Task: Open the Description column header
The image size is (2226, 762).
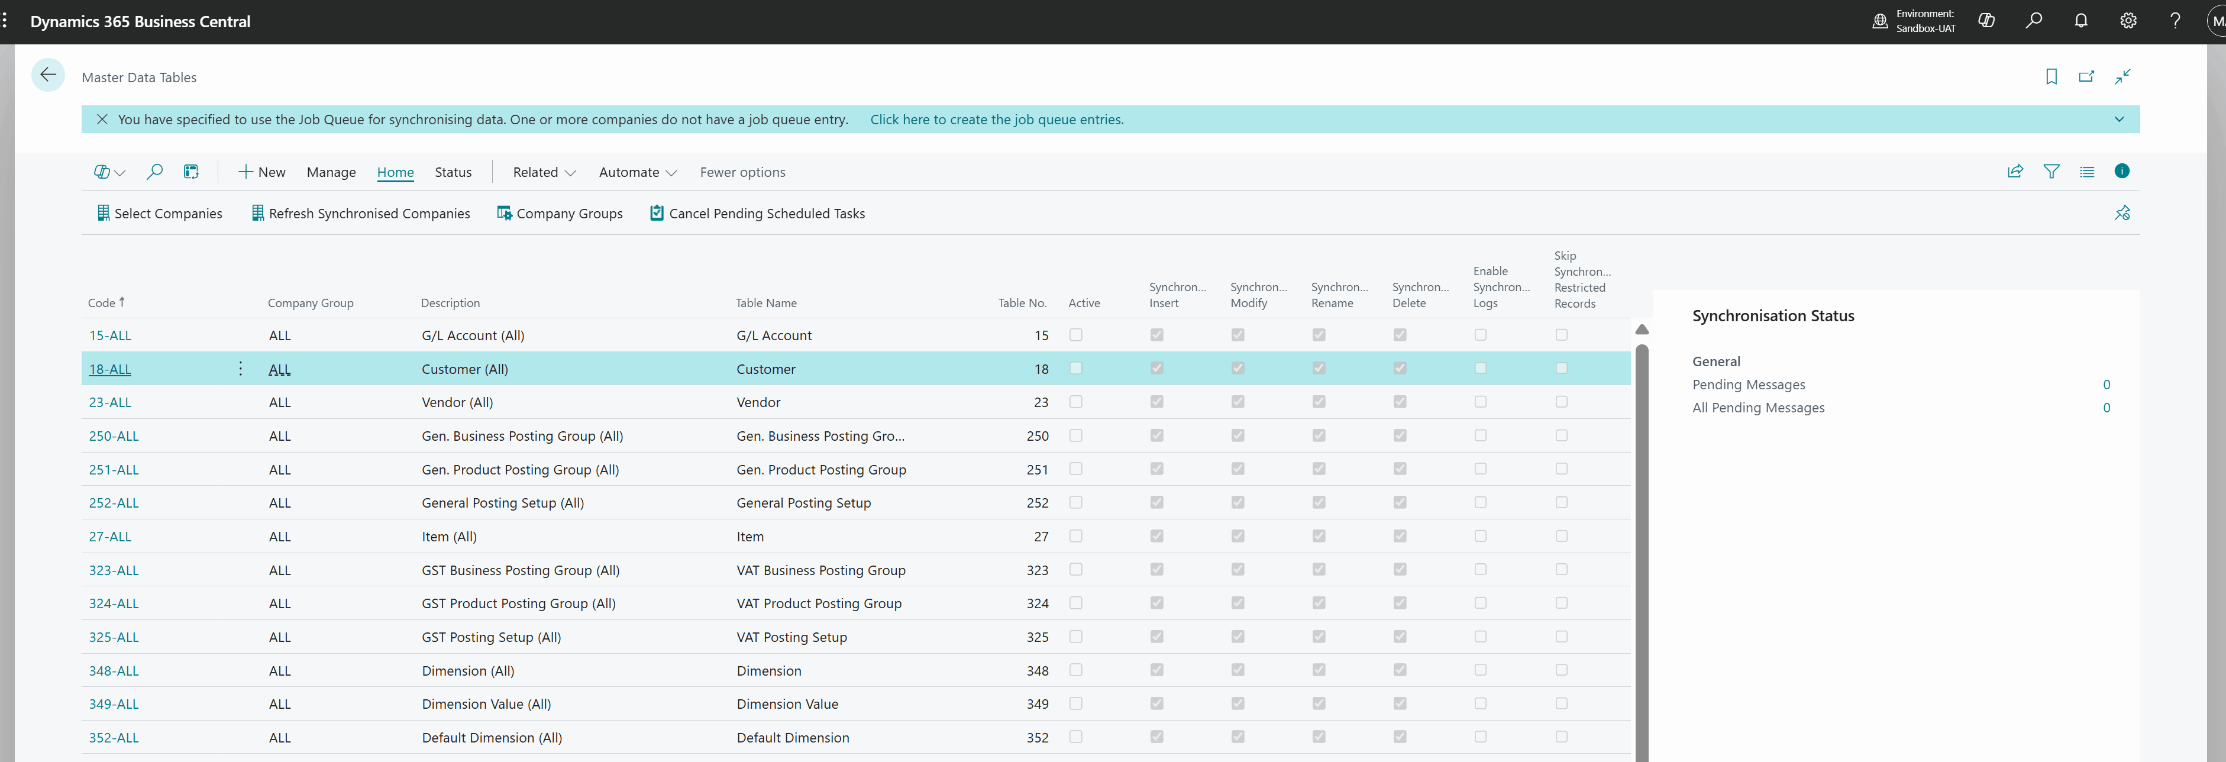Action: (450, 303)
